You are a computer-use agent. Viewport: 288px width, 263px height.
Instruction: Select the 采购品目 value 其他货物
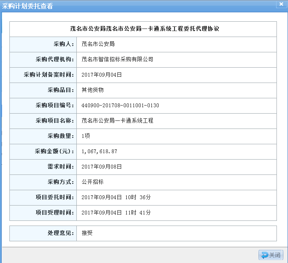[x=93, y=90]
